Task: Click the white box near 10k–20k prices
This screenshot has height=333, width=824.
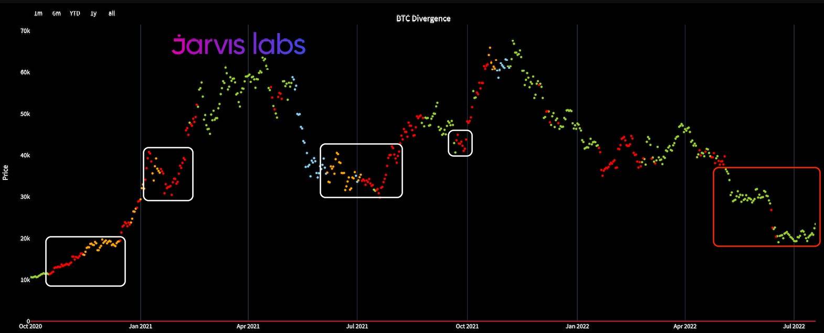Action: pos(86,262)
